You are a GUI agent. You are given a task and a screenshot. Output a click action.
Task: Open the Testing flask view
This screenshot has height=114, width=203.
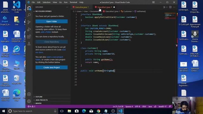[x=29, y=44]
